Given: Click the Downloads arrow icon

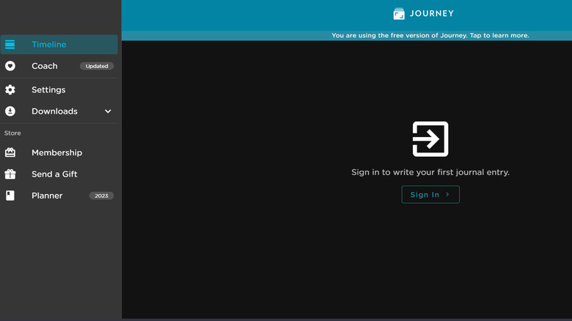Looking at the screenshot, I should coord(10,111).
